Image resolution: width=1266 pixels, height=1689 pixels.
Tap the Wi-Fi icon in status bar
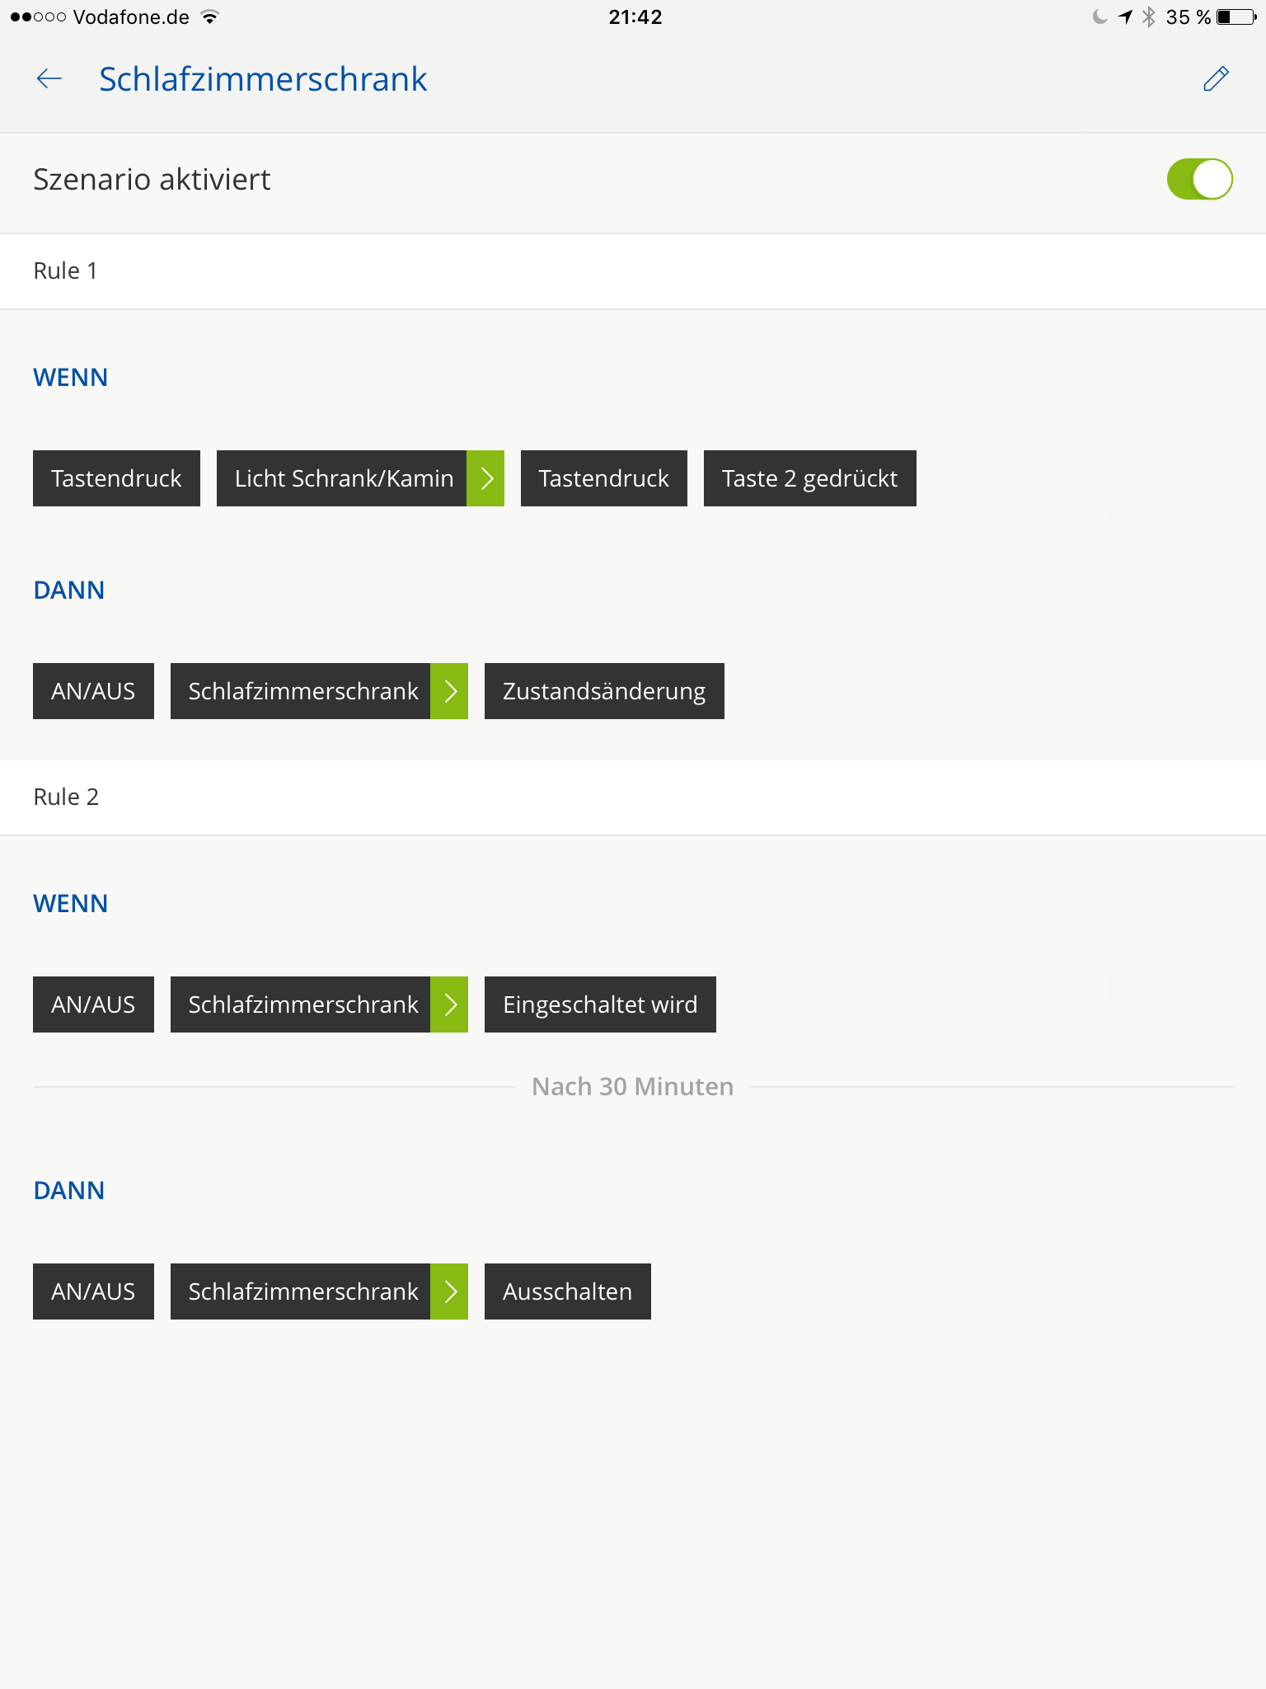point(210,17)
